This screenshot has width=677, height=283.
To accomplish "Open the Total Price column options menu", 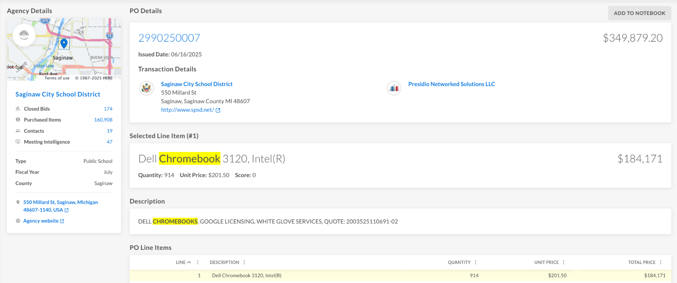I will (660, 262).
